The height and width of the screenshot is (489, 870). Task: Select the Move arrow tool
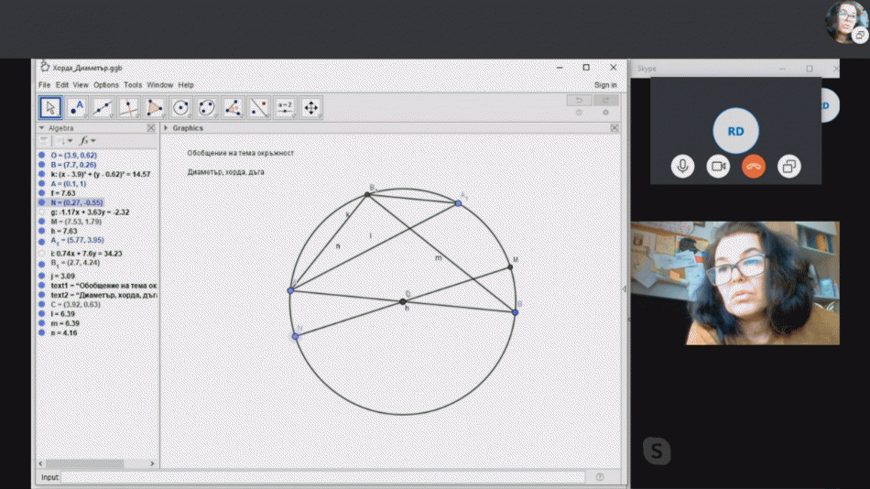coord(50,108)
